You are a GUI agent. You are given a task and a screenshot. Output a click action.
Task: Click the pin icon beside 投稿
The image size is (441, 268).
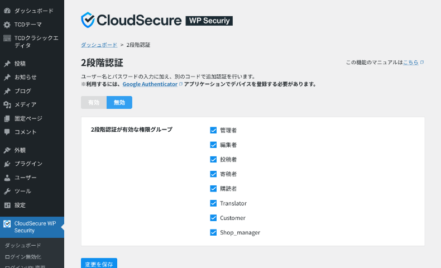[x=7, y=64]
